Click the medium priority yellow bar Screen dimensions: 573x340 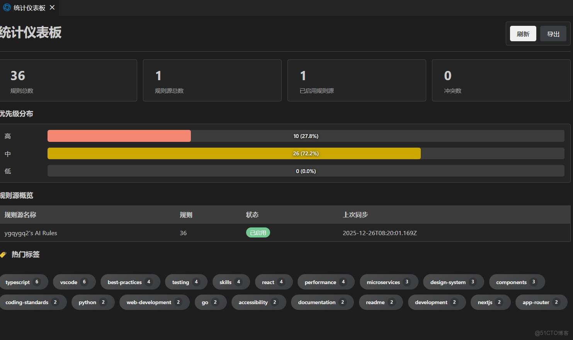pos(234,153)
